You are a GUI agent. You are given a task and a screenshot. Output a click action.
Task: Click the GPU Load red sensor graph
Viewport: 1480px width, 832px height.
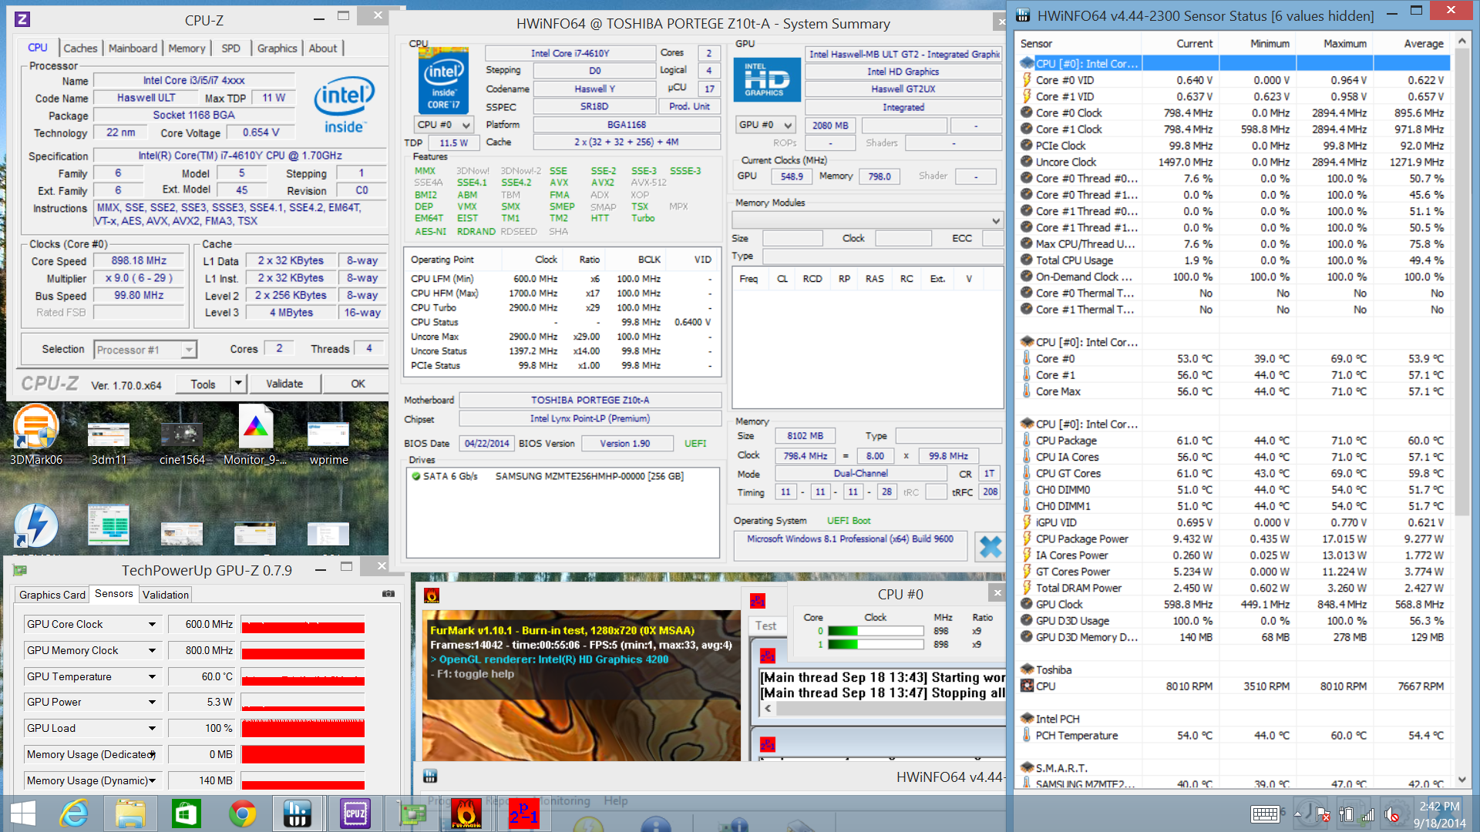[303, 728]
